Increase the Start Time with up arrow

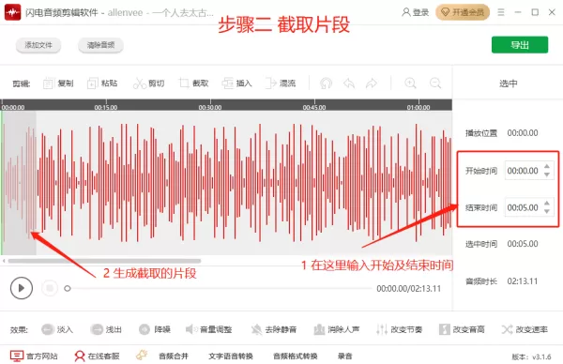point(547,167)
